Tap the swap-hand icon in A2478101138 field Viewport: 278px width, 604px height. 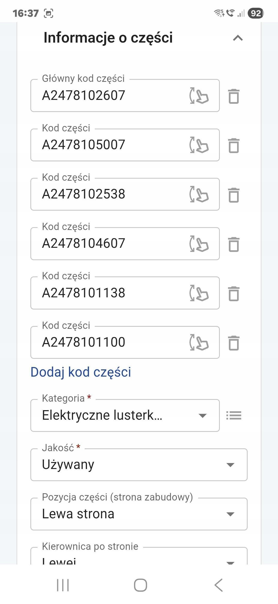pyautogui.click(x=199, y=293)
